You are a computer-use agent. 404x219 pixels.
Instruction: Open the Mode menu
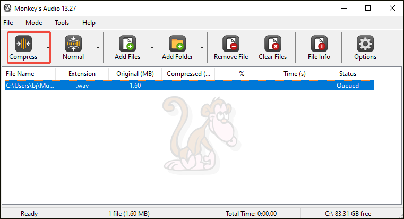click(x=34, y=23)
